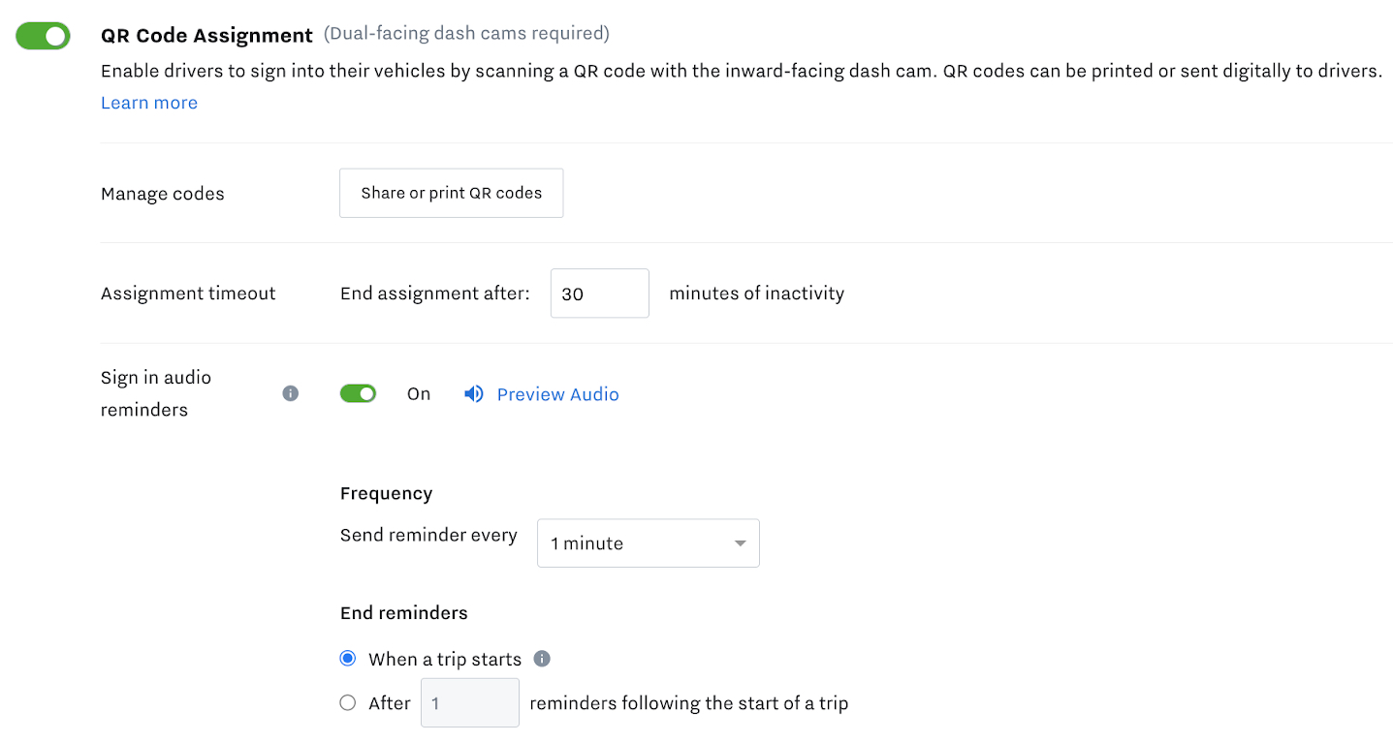Open the Send reminder every dropdown
Screen dimensions: 1393x743
click(649, 543)
